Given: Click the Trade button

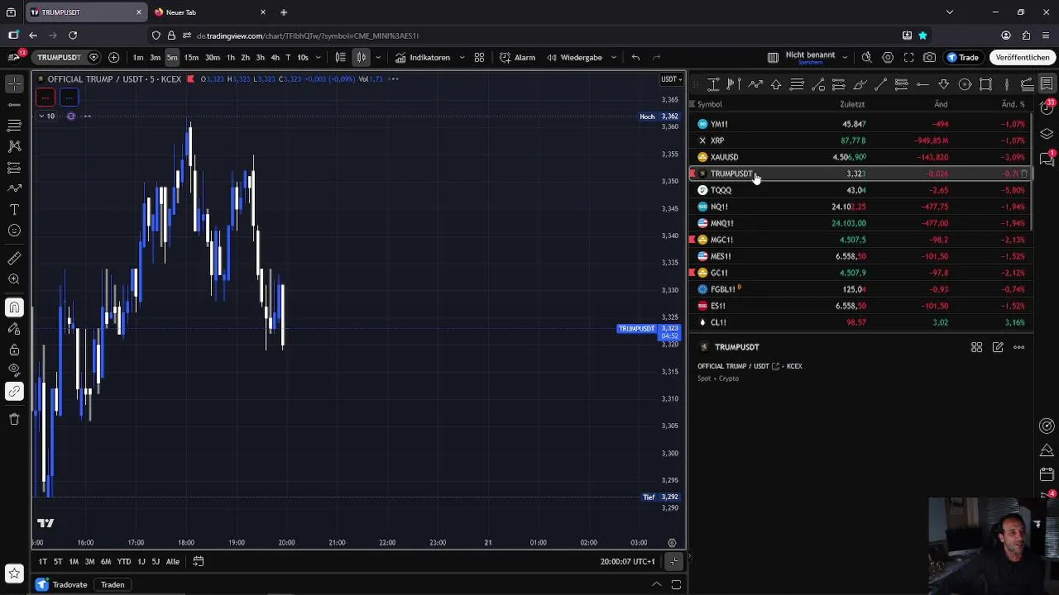Looking at the screenshot, I should click(963, 57).
